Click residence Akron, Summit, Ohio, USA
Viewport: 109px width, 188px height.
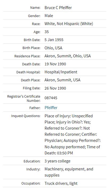pos(68,56)
